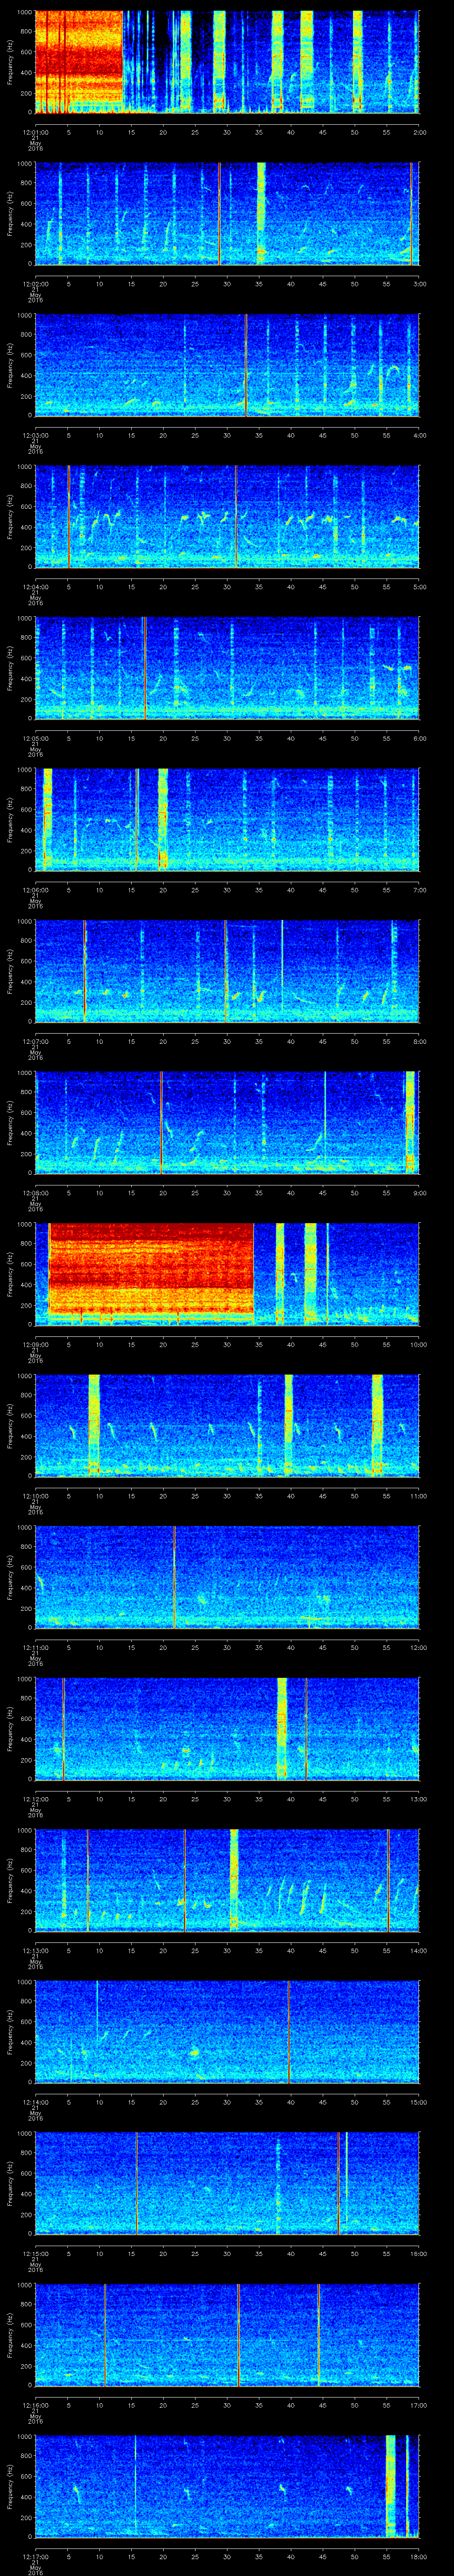Click the 12:13:00 start time label
Screen dimensions: 454x2576
click(x=35, y=1950)
